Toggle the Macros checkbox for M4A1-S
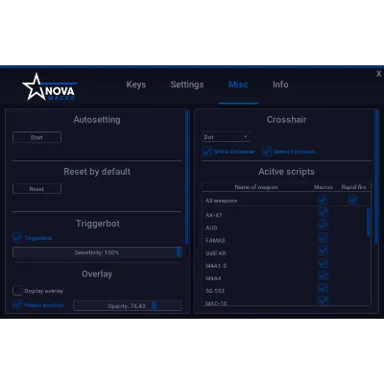This screenshot has width=384, height=384. tap(323, 263)
